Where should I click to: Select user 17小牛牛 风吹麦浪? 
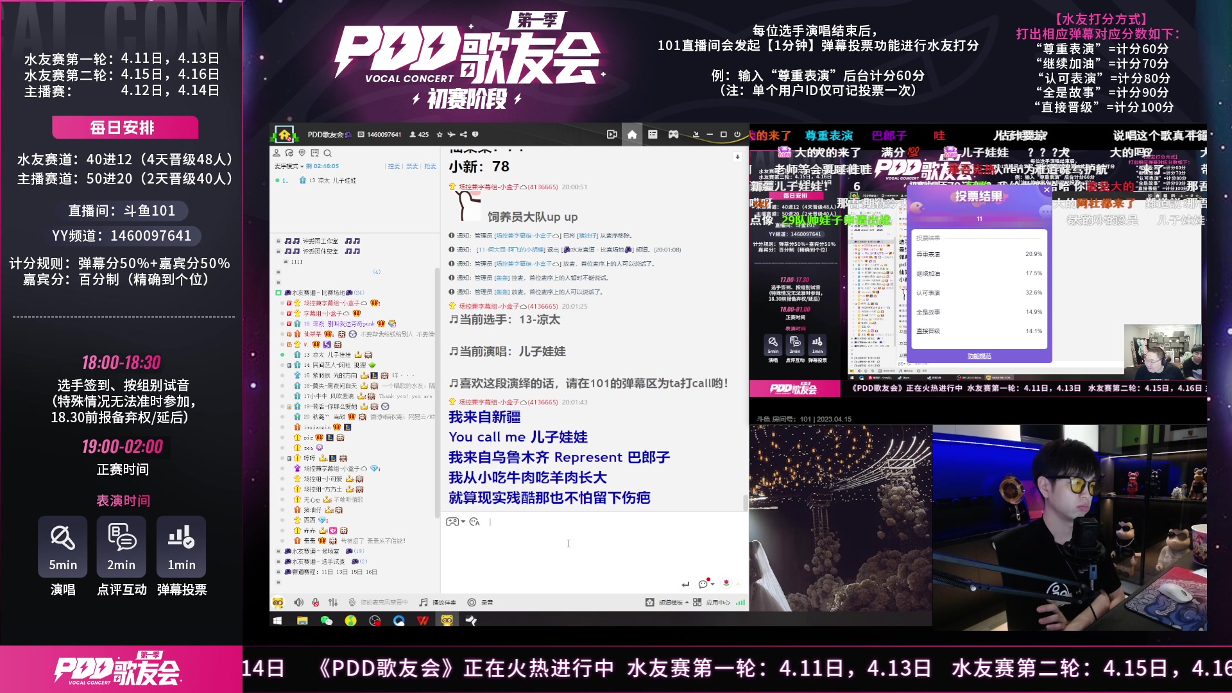(x=329, y=396)
